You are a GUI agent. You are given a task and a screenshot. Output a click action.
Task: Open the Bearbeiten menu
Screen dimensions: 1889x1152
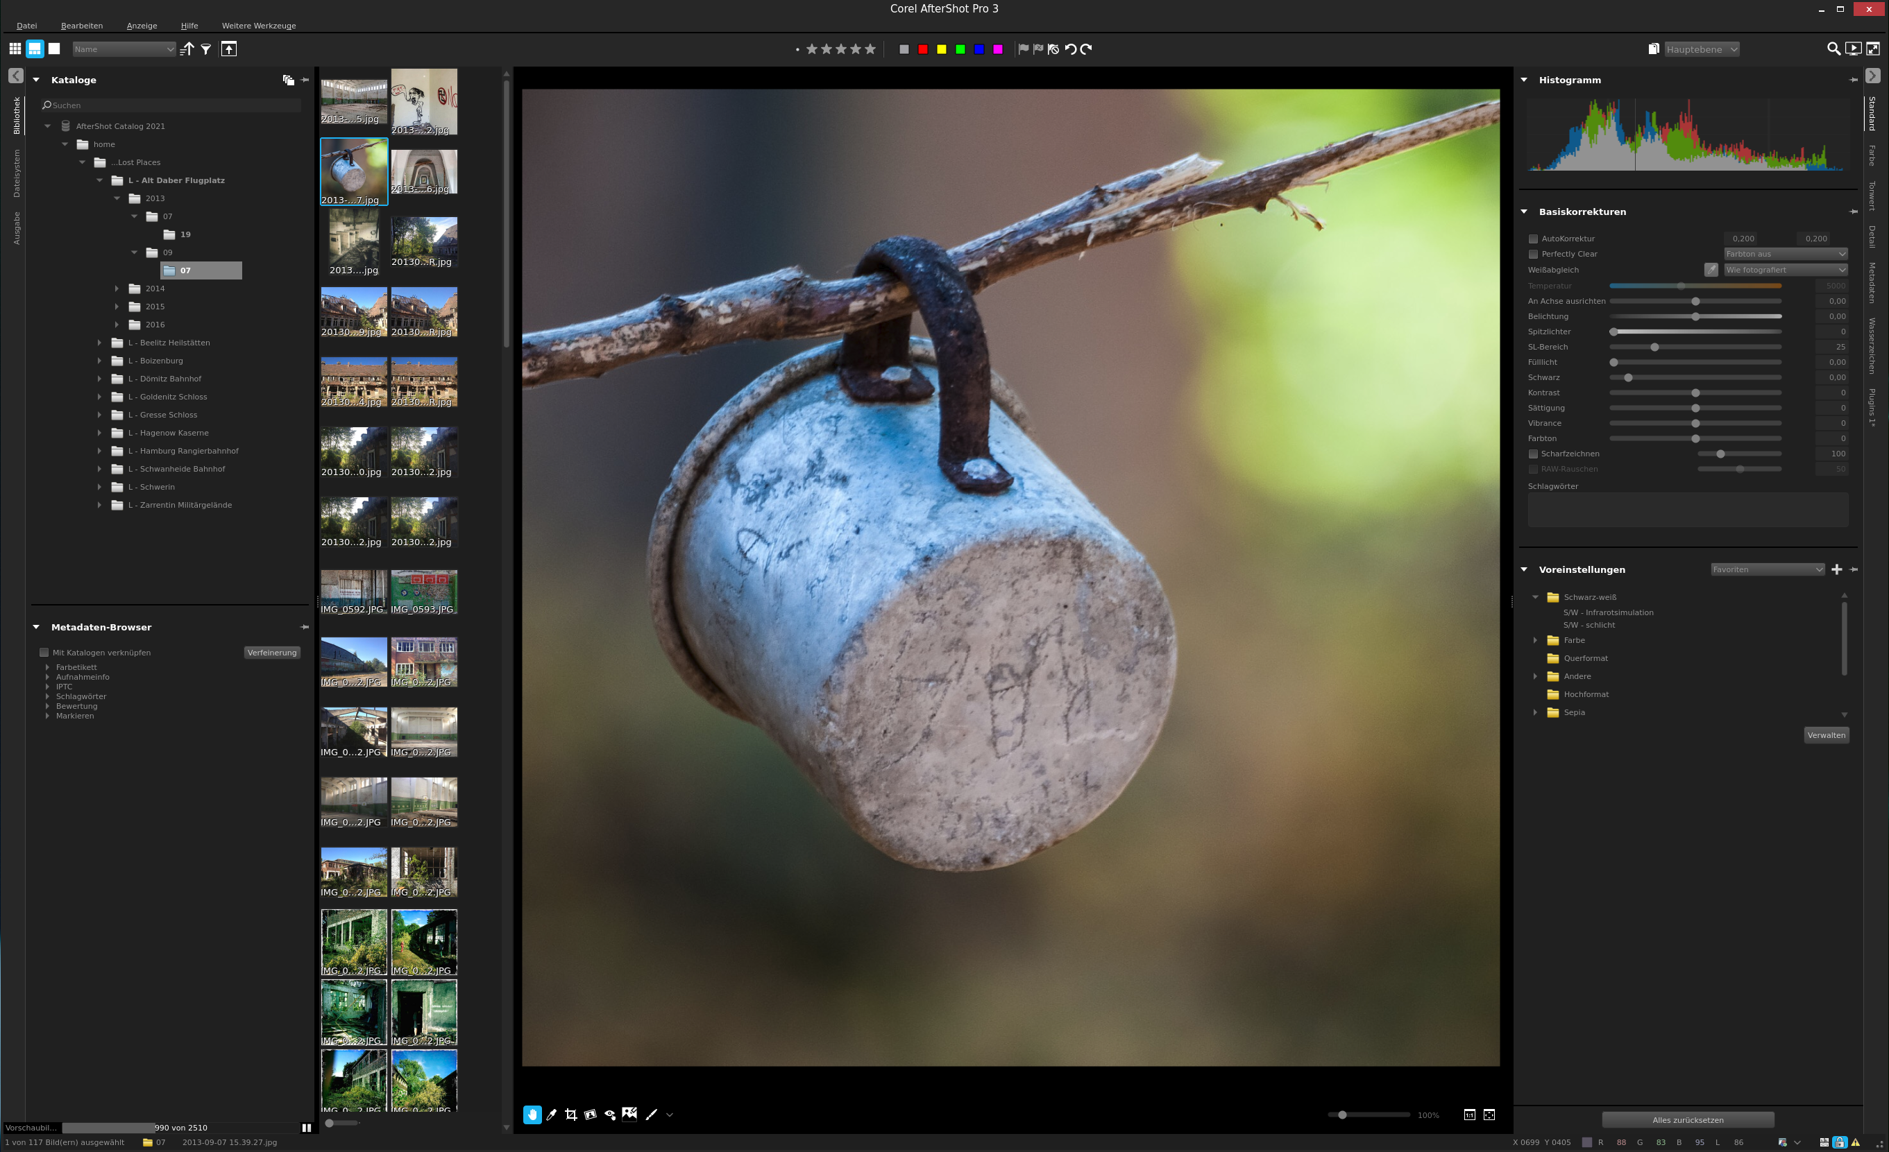click(81, 25)
